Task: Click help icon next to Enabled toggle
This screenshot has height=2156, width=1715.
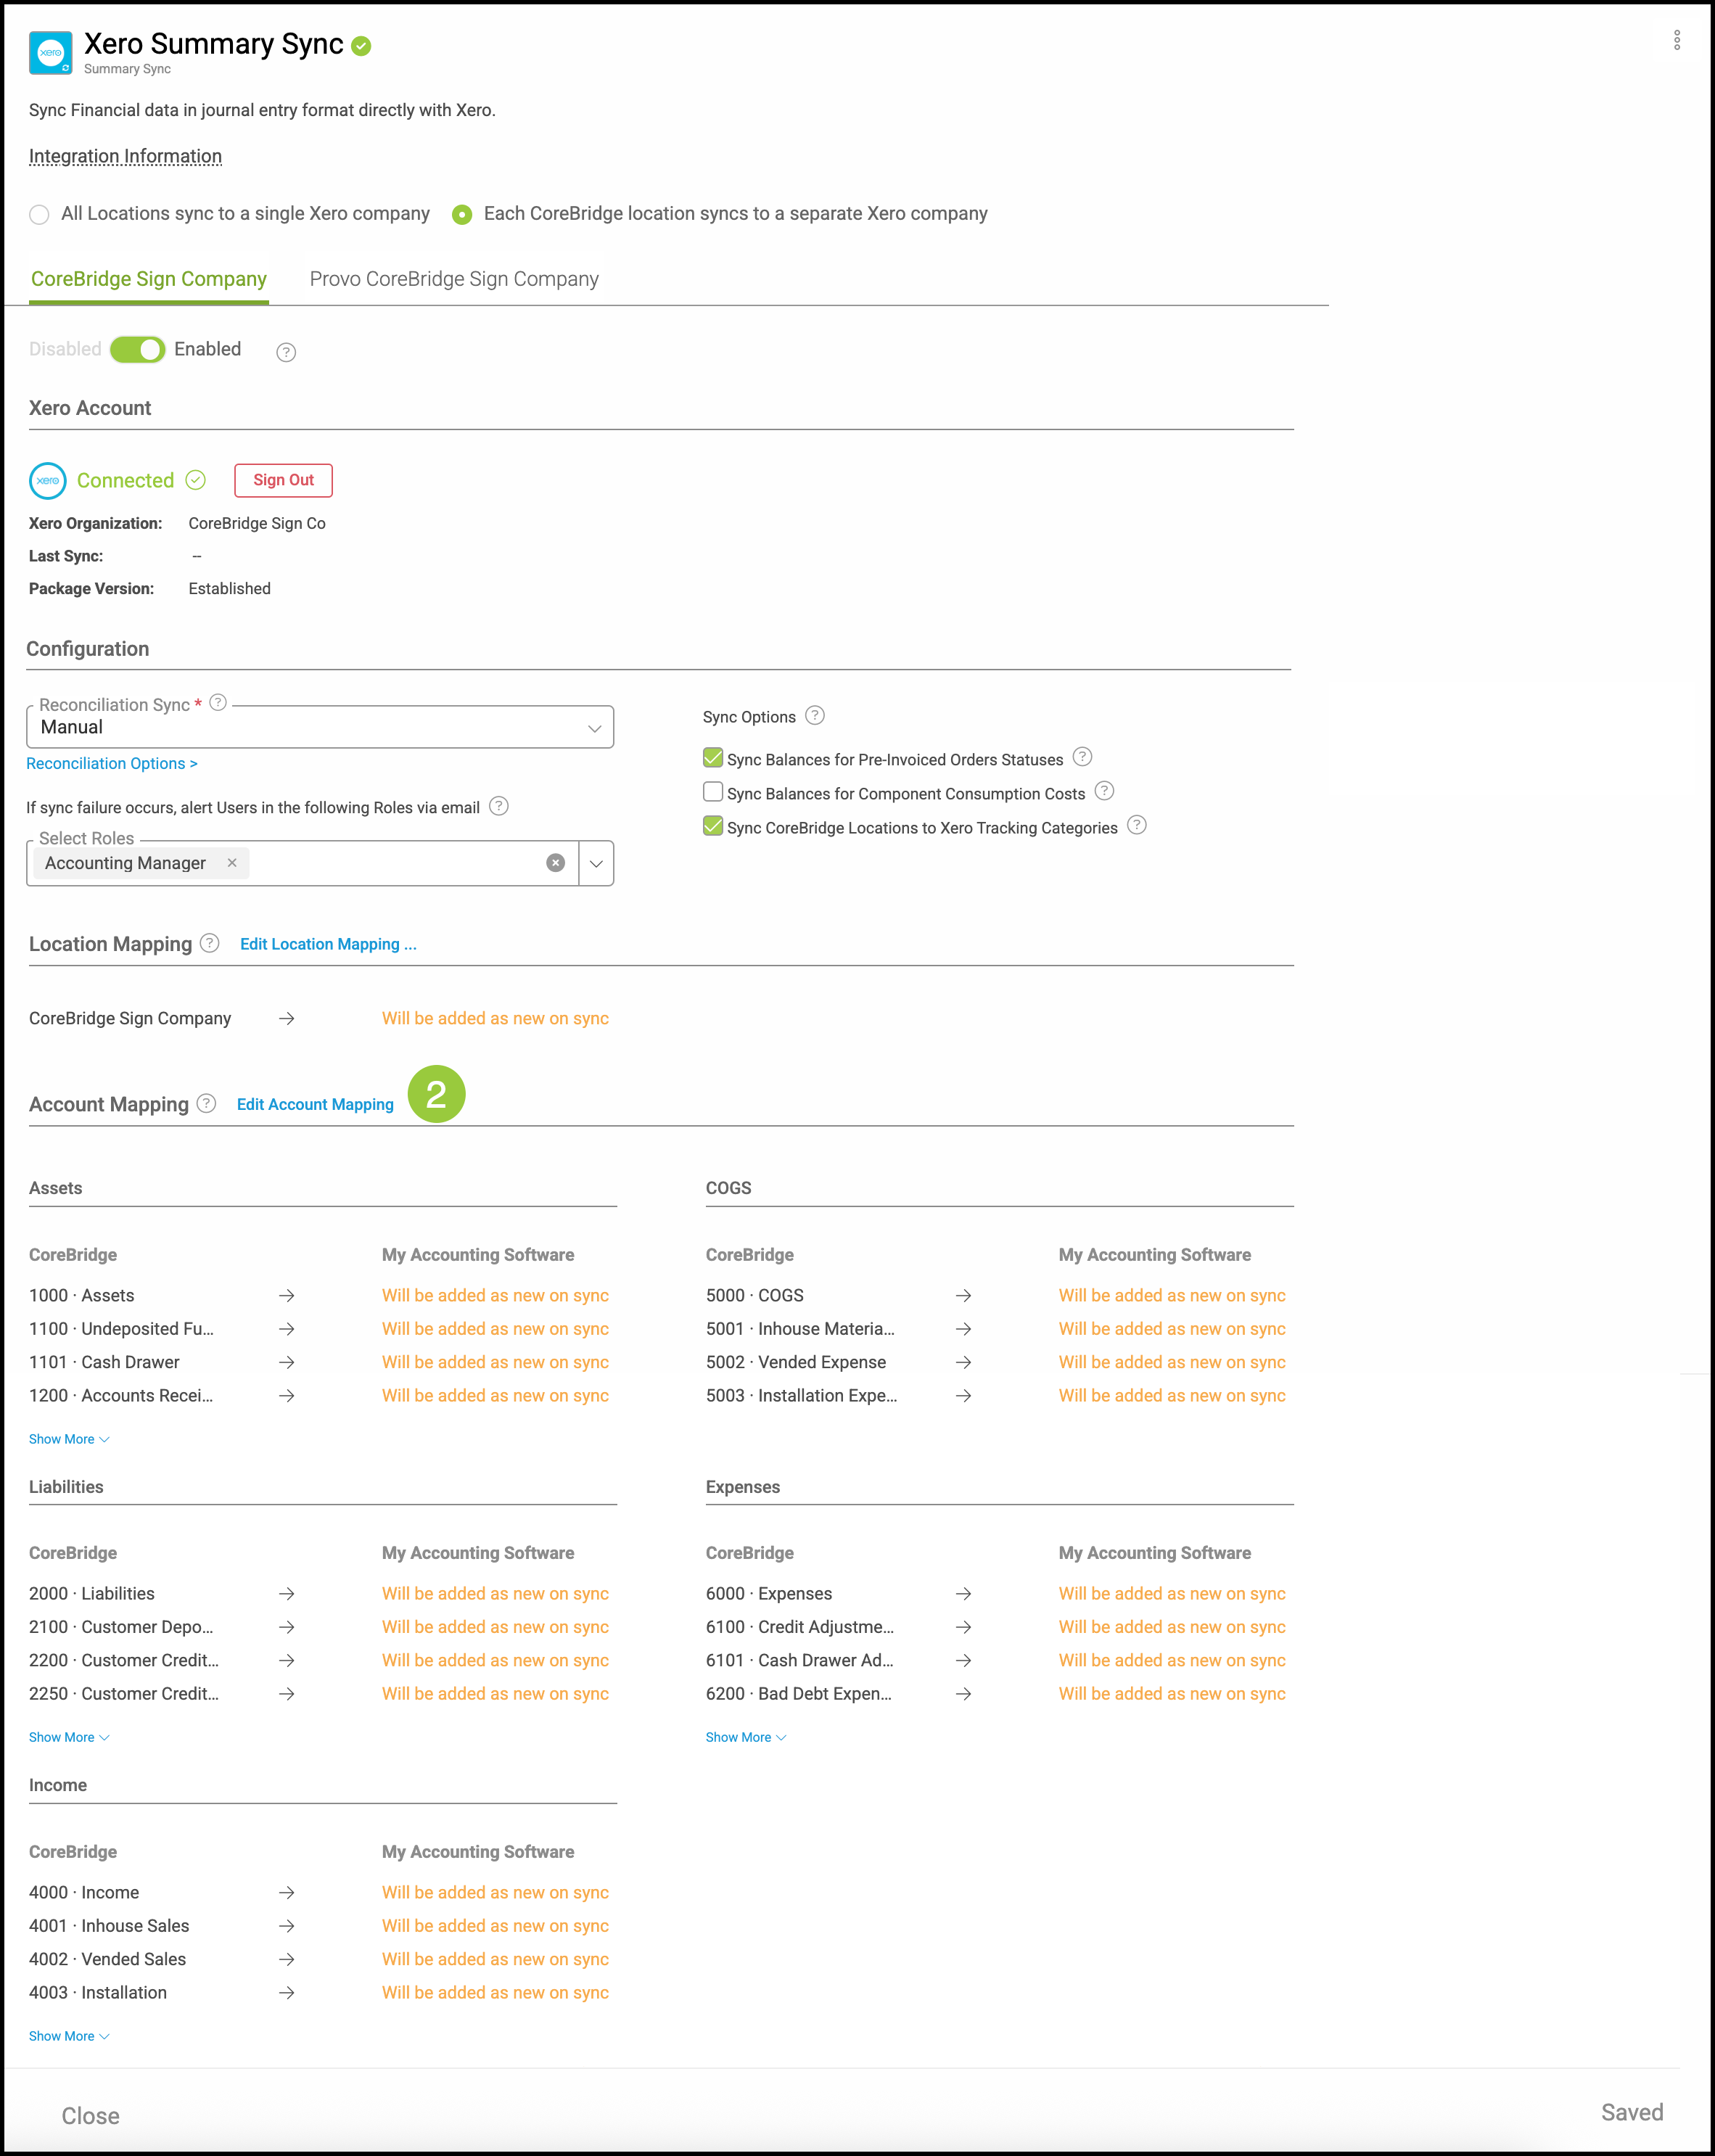Action: point(286,352)
